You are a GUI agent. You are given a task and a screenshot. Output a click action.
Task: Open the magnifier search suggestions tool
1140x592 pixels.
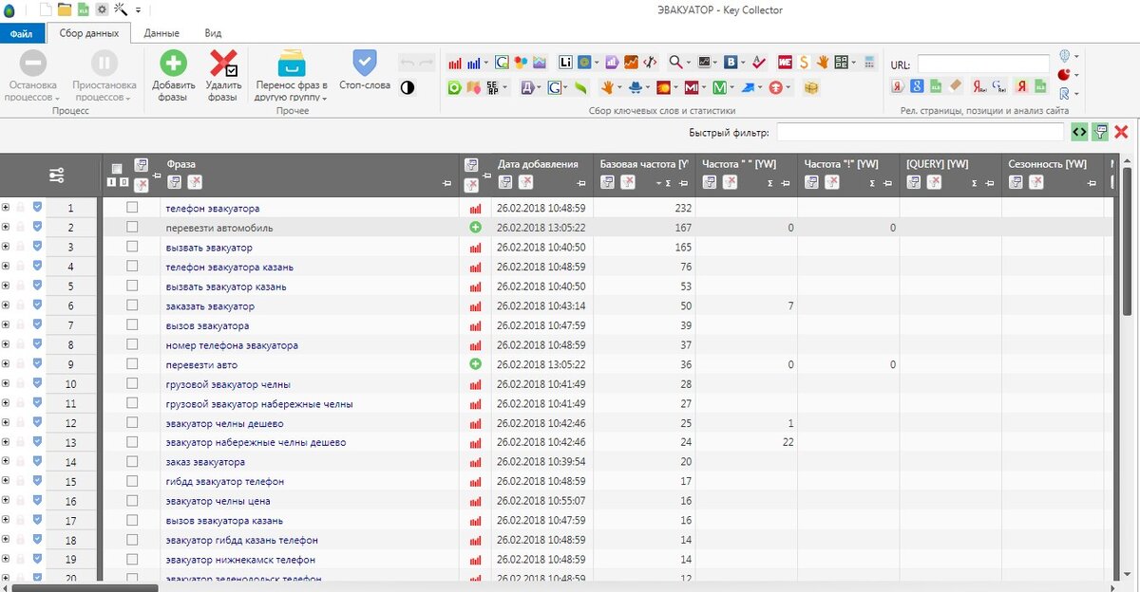click(675, 63)
